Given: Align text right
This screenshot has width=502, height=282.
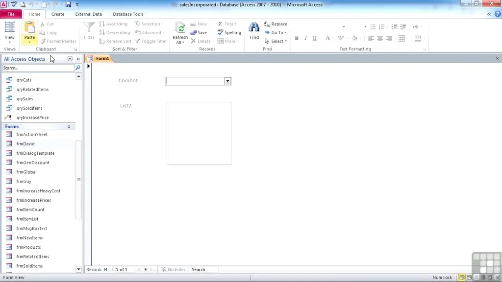Looking at the screenshot, I should 389,38.
